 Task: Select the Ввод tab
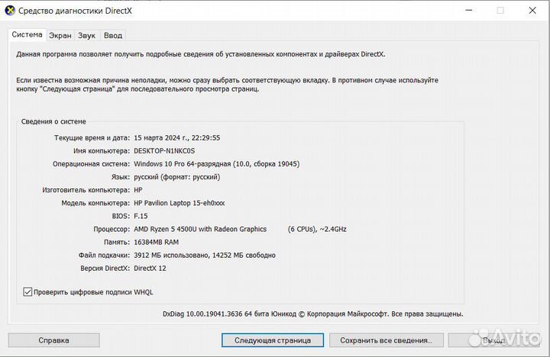click(x=112, y=35)
